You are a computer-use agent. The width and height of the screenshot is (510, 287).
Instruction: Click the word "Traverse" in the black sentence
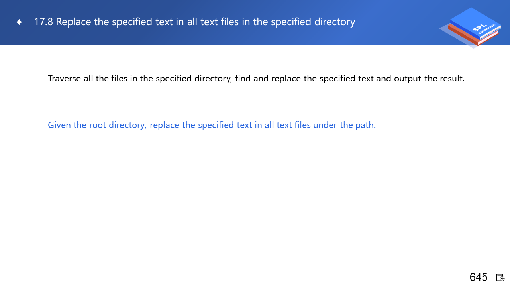click(65, 79)
